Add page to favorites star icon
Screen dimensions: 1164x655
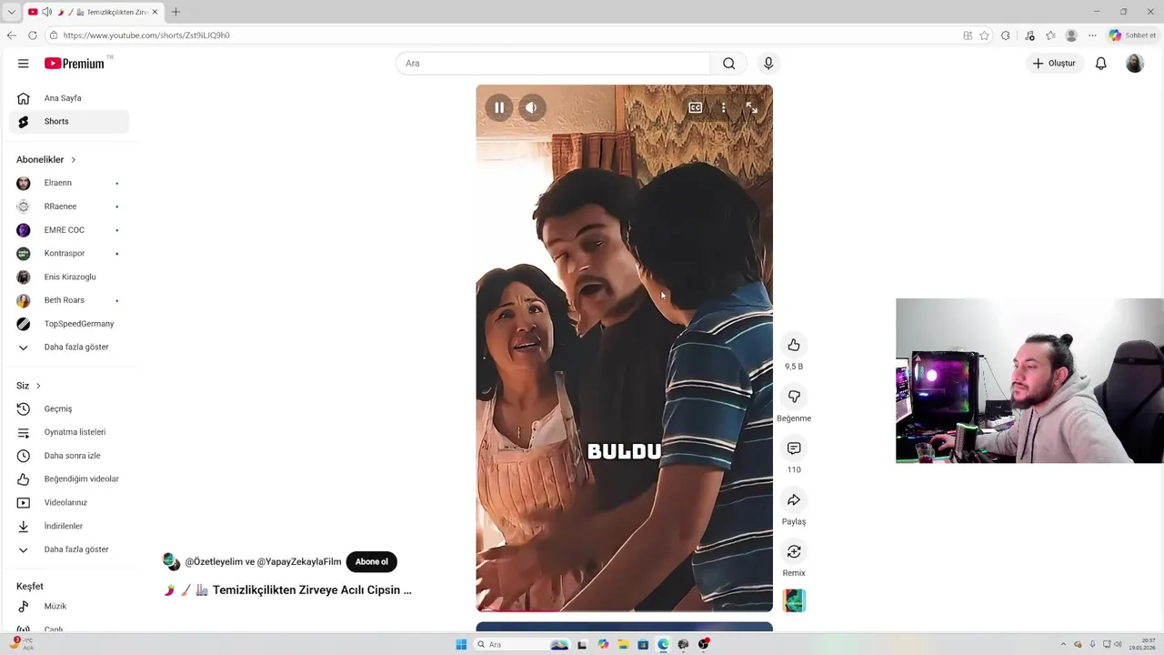coord(984,35)
